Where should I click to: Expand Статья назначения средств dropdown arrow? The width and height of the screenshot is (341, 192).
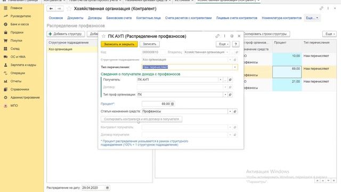click(230, 111)
